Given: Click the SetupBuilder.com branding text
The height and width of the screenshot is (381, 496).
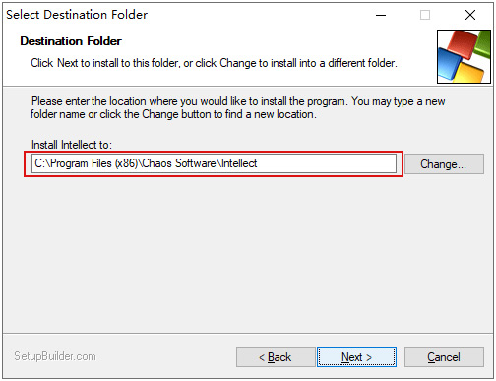Looking at the screenshot, I should [55, 356].
